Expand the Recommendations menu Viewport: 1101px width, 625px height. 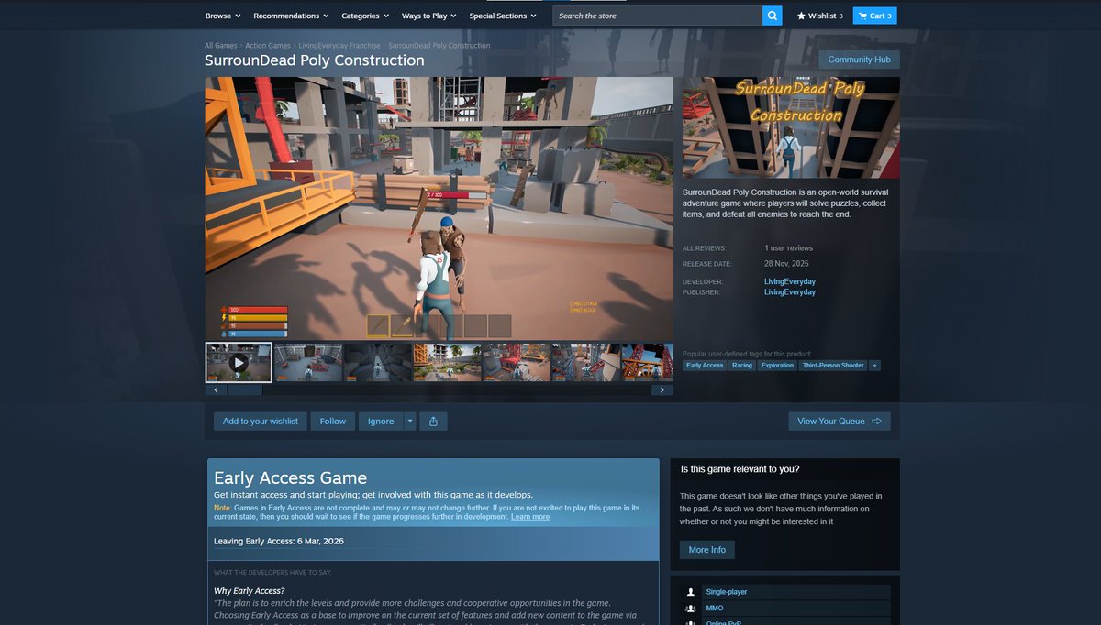click(291, 16)
